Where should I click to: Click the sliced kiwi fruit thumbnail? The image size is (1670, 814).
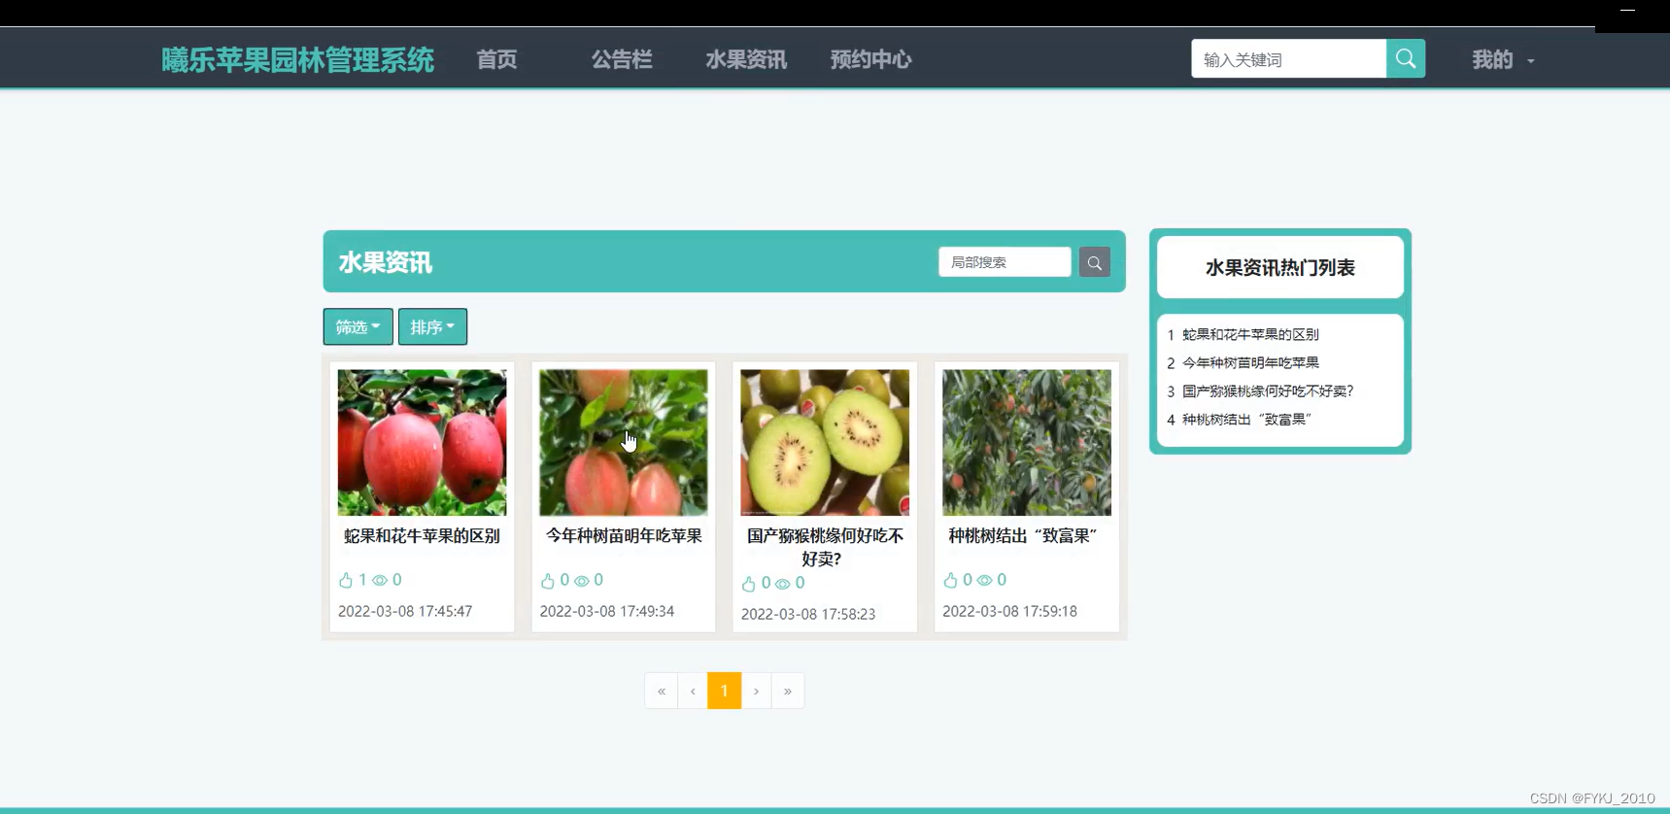click(x=825, y=442)
